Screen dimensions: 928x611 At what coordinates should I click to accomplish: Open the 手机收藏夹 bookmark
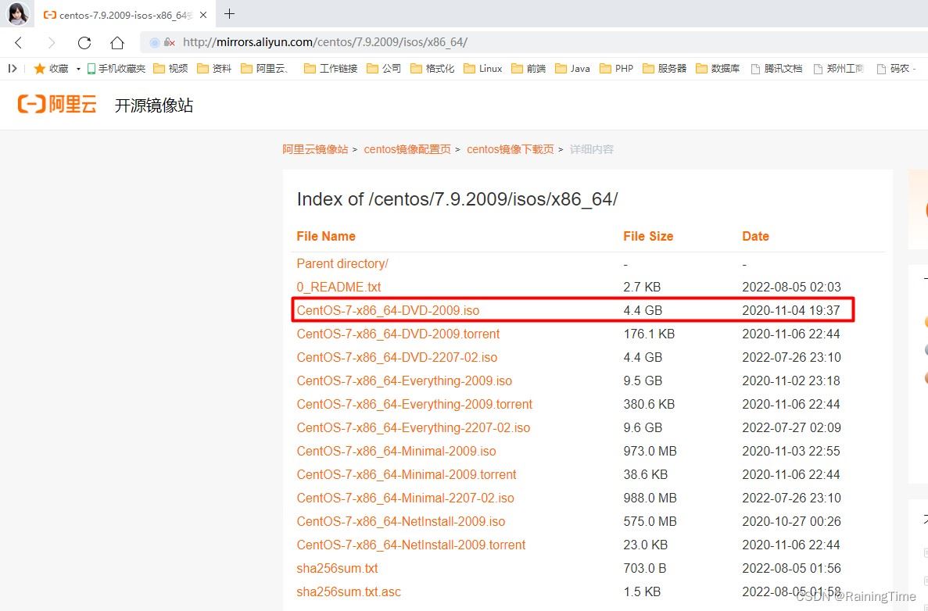[x=116, y=69]
